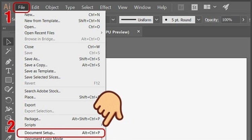Expand the Opacity slider arrow
The width and height of the screenshot is (252, 140).
[x=243, y=20]
